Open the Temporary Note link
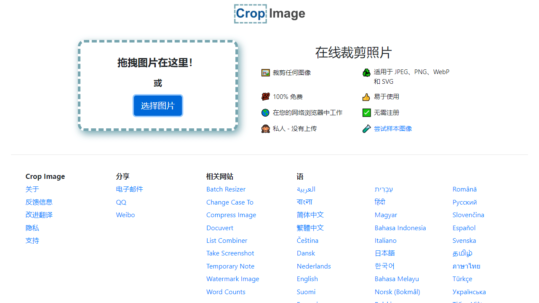The image size is (539, 303). point(230,266)
